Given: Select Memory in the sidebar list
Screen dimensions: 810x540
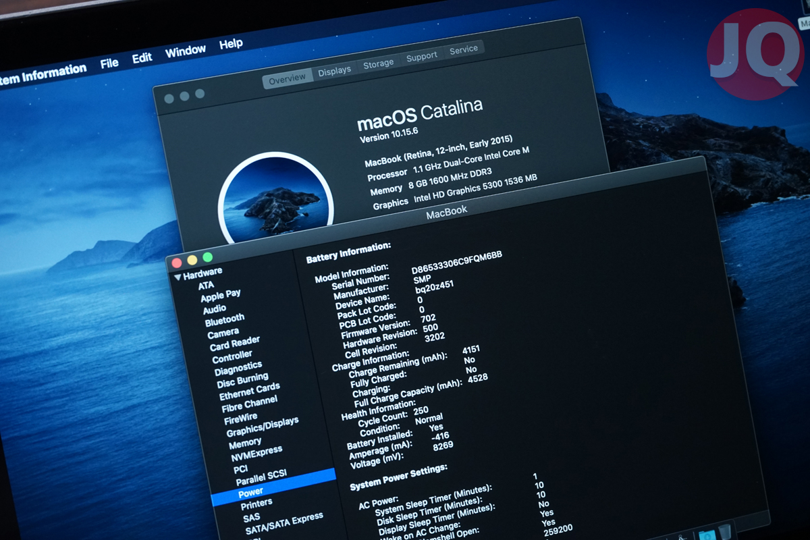Looking at the screenshot, I should pyautogui.click(x=245, y=444).
